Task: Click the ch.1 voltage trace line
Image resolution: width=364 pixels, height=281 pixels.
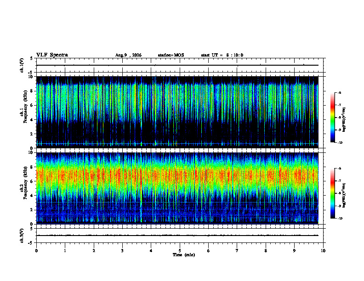Action: coord(177,65)
